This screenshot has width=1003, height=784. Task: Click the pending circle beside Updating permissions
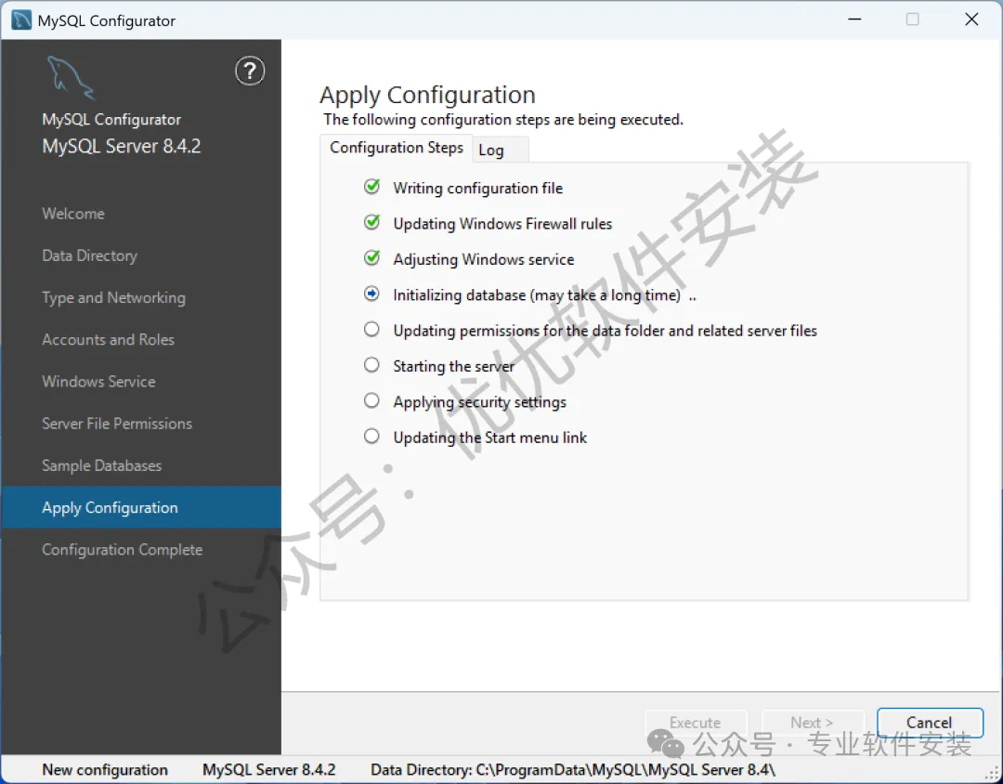pyautogui.click(x=371, y=330)
